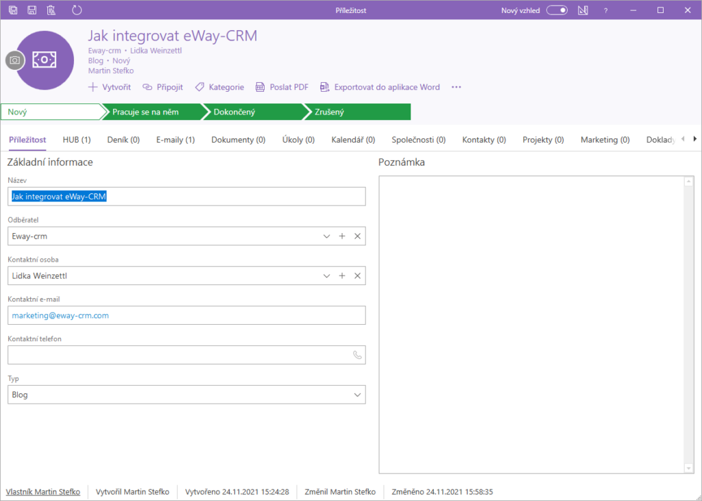The width and height of the screenshot is (702, 501).
Task: Open the Dokumenty (0) tab
Action: point(238,140)
